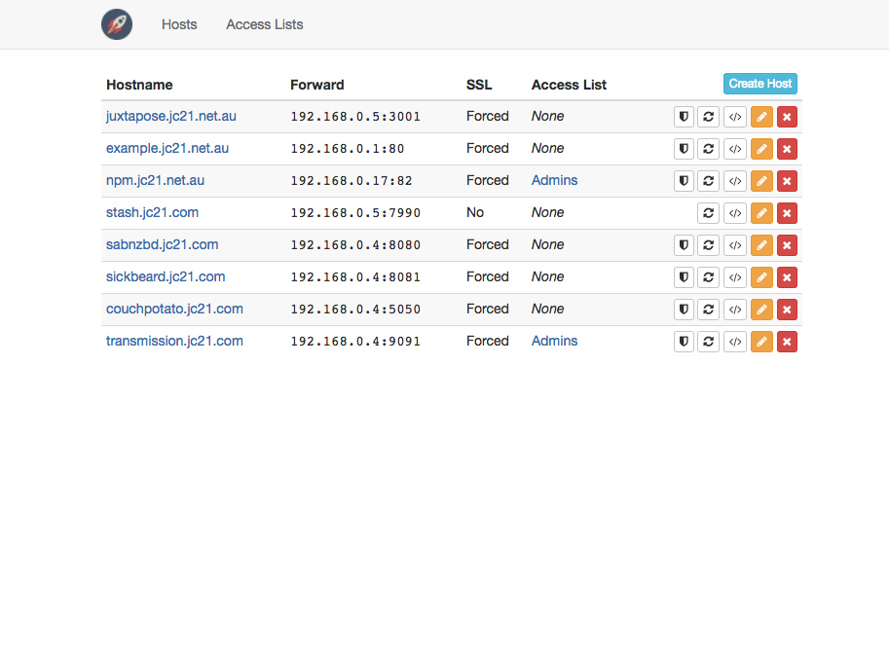Click the shield icon for juxtapose.jc21.net.au
This screenshot has height=658, width=889.
pos(684,117)
